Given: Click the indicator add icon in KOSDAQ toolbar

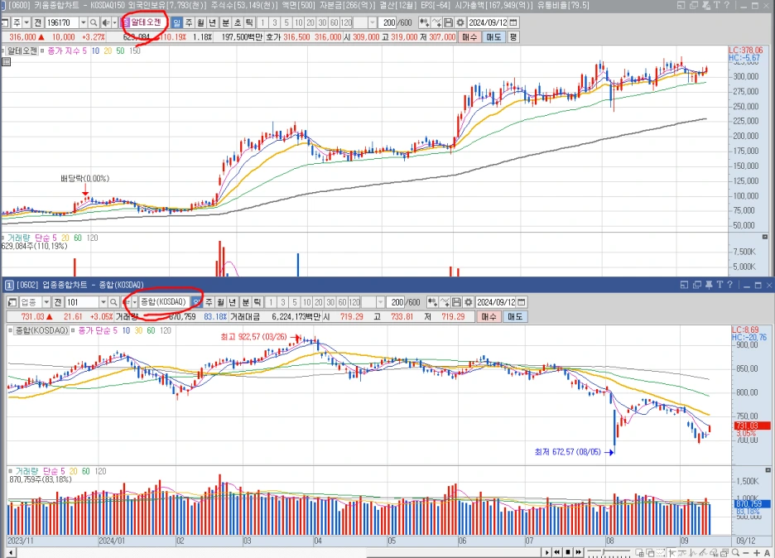Looking at the screenshot, I should [x=432, y=302].
